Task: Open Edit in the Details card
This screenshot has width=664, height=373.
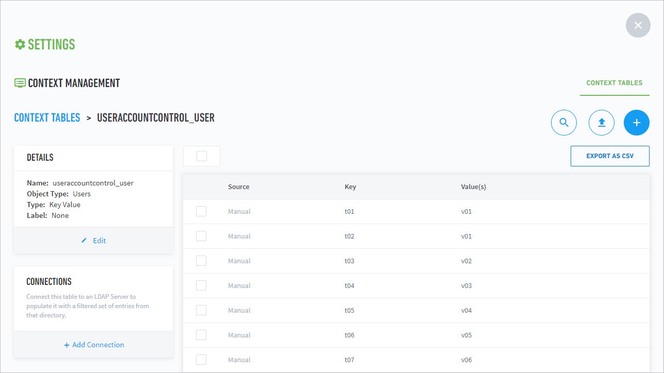Action: pos(93,241)
